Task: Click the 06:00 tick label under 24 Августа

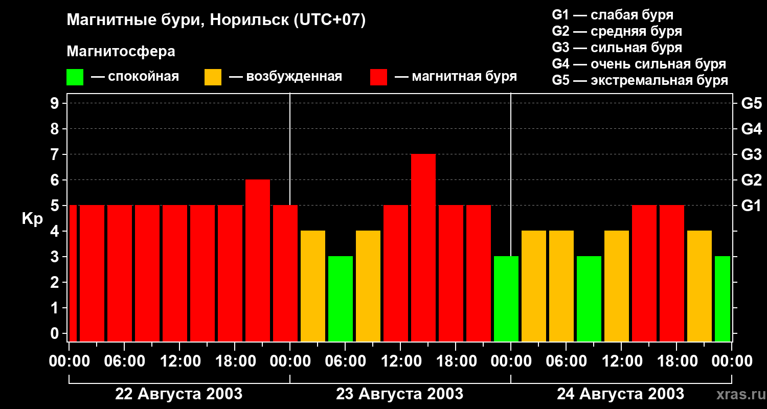Action: pyautogui.click(x=566, y=361)
